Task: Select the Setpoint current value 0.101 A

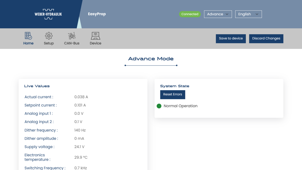Action: pyautogui.click(x=80, y=105)
